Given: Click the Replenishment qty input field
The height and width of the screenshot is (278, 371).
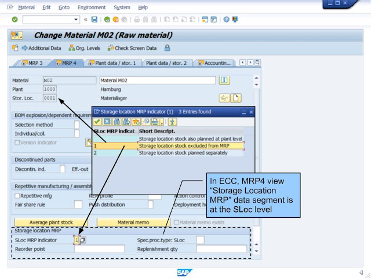Looking at the screenshot, I should click(x=221, y=249).
